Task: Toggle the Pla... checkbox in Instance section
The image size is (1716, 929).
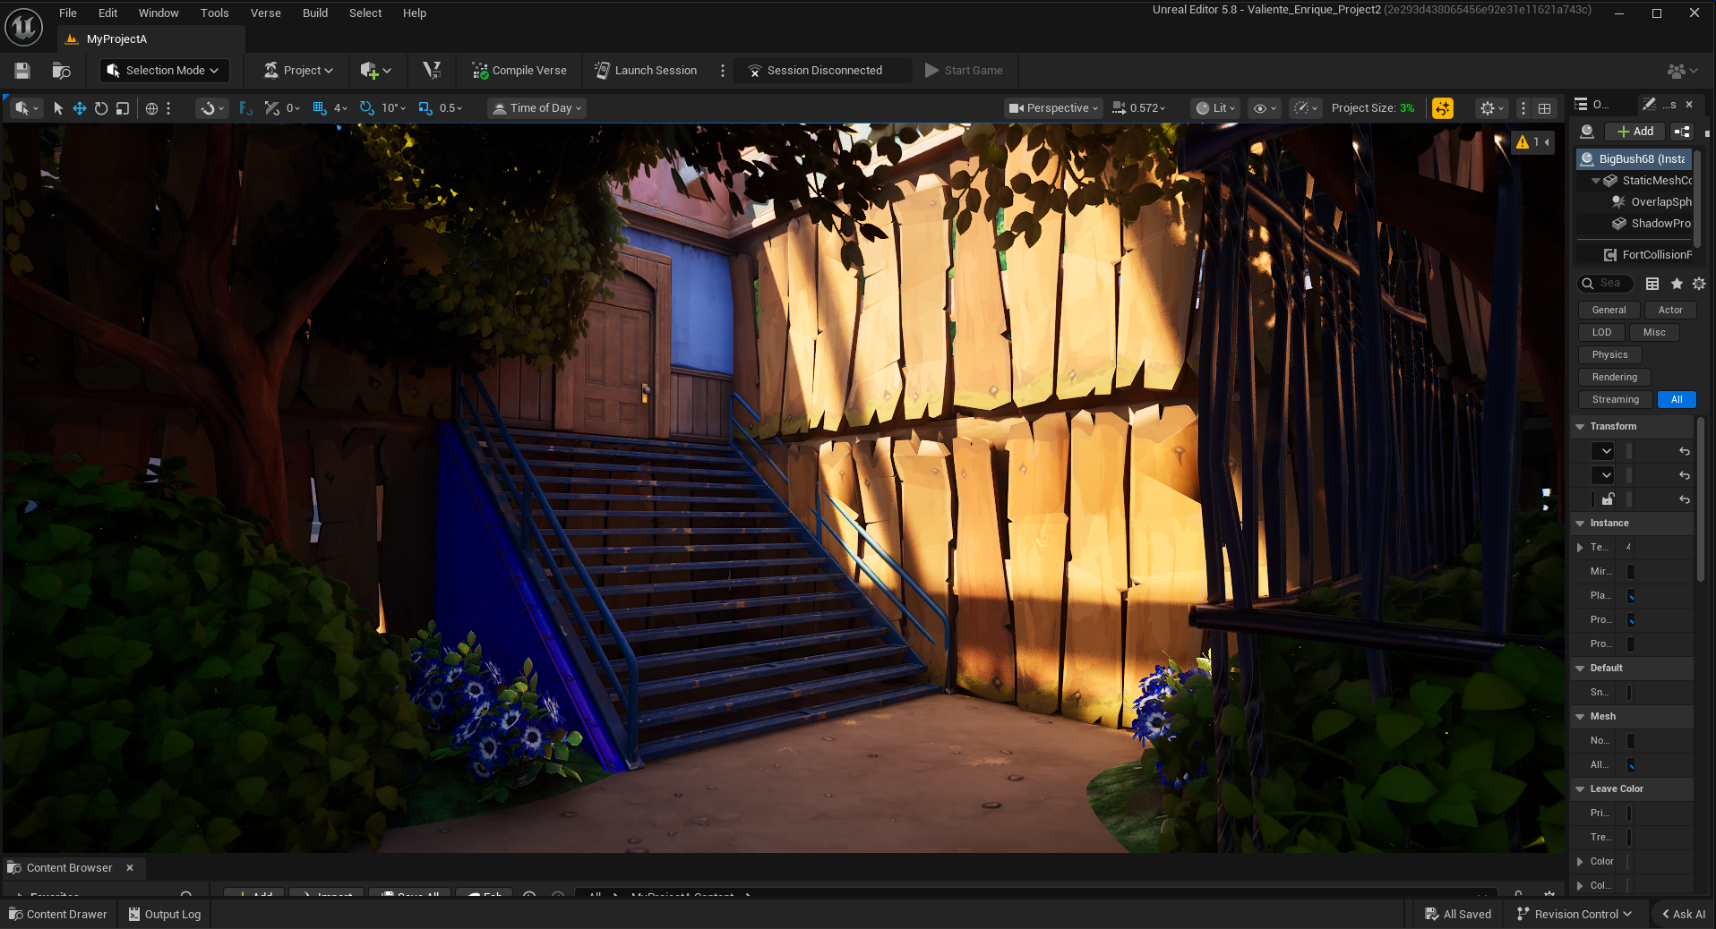Action: pos(1630,595)
